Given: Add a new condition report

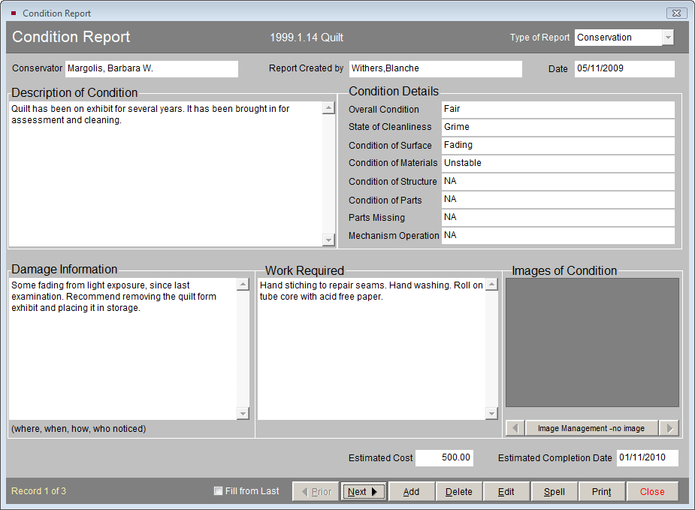Looking at the screenshot, I should tap(411, 491).
